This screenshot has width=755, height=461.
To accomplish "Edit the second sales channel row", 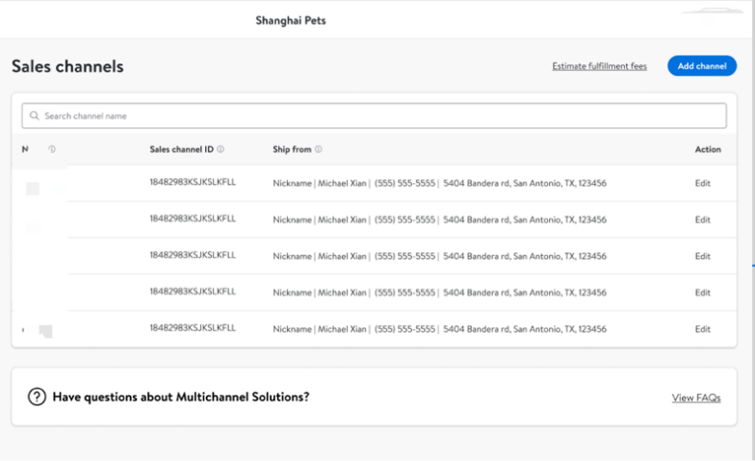I will click(702, 219).
